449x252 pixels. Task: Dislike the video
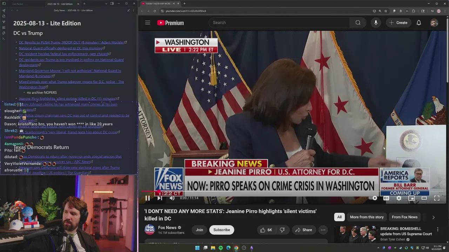282,230
